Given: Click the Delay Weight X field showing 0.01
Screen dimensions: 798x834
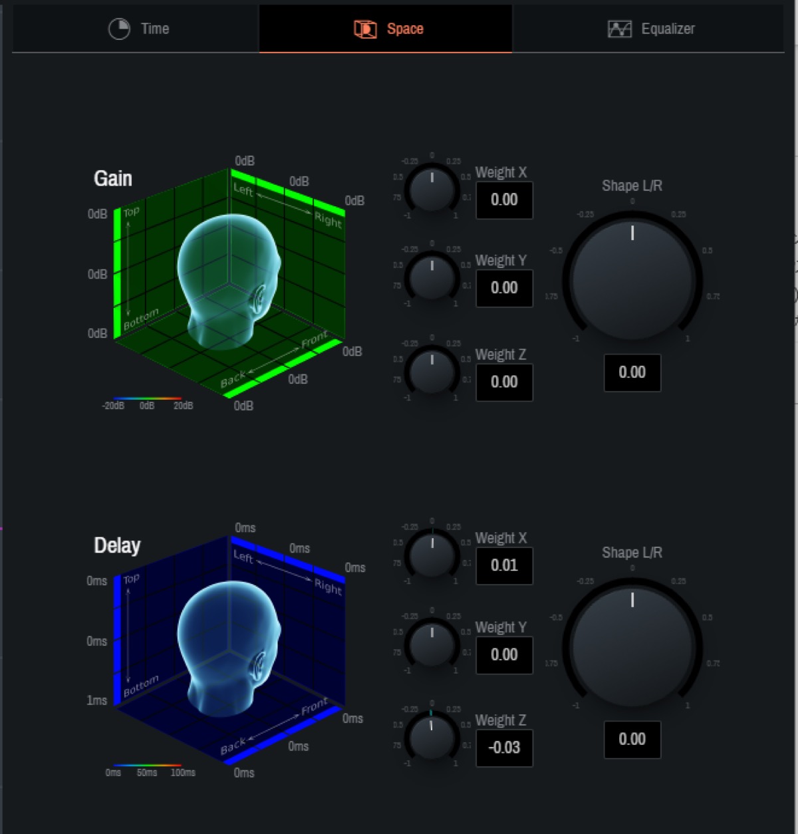Looking at the screenshot, I should [x=504, y=566].
